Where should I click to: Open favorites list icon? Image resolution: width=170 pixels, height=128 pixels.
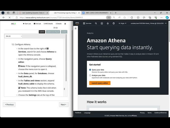coord(144,17)
